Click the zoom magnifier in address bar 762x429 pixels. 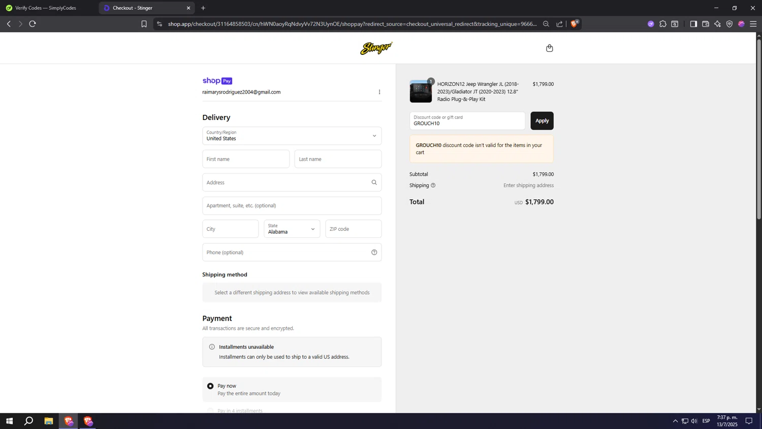546,24
